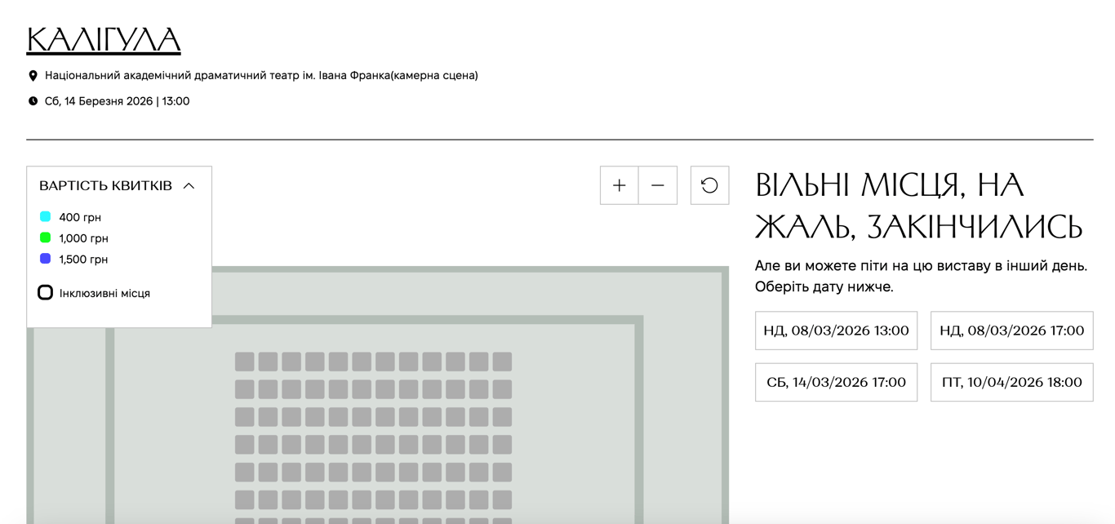Screen dimensions: 1115x524
Task: Select date НД, 08/03/2026 17:00
Action: [1011, 331]
